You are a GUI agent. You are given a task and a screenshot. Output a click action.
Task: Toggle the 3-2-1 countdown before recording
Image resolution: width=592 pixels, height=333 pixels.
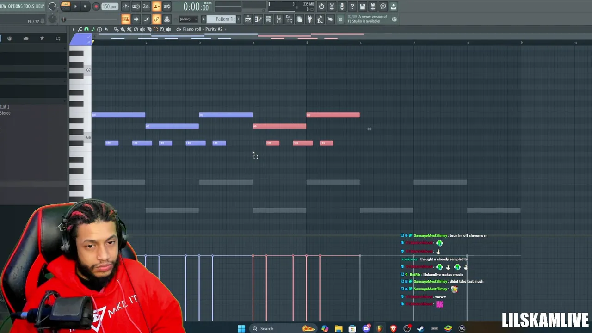point(146,6)
